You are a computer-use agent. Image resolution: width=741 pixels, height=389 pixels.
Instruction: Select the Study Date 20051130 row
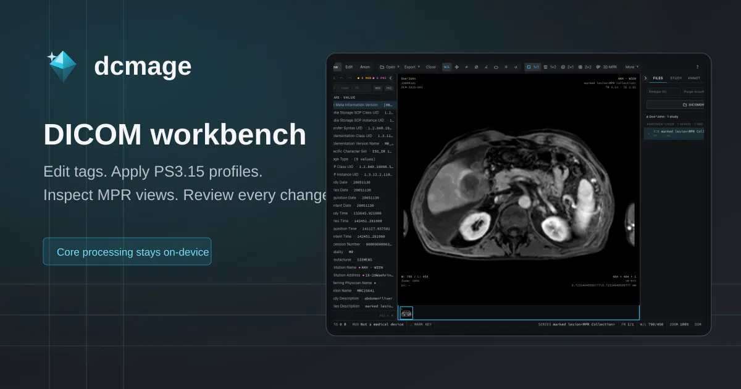coord(364,182)
